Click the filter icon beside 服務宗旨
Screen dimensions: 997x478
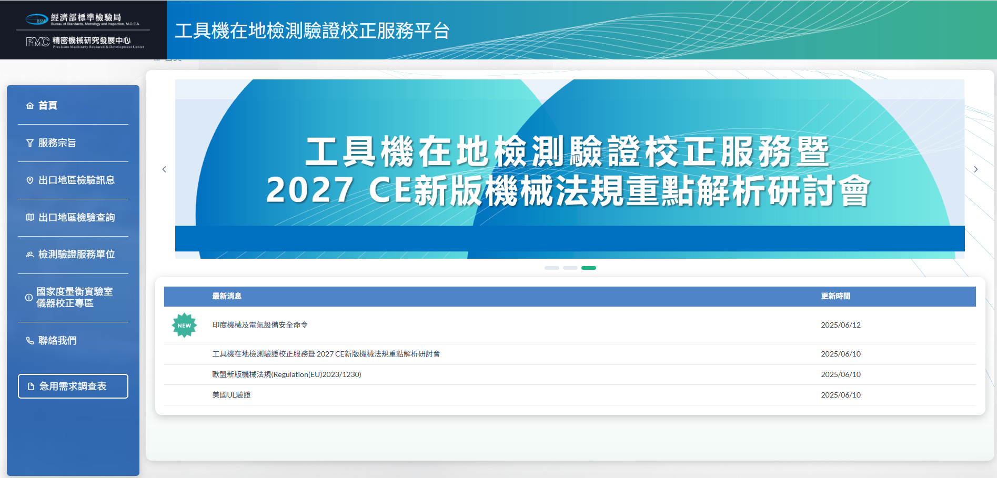[30, 143]
